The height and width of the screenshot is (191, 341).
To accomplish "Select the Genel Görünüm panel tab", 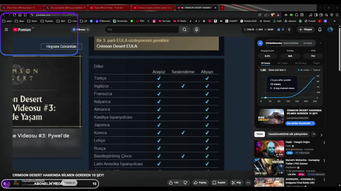I will coord(291,43).
